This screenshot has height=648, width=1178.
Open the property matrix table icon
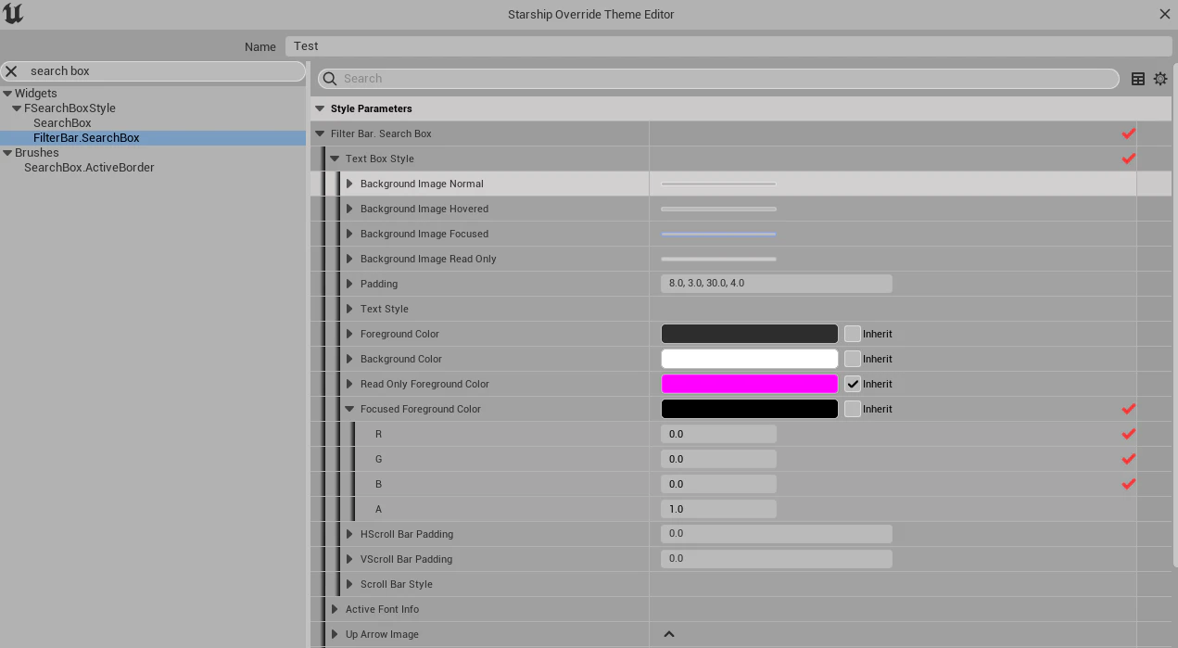(1138, 79)
